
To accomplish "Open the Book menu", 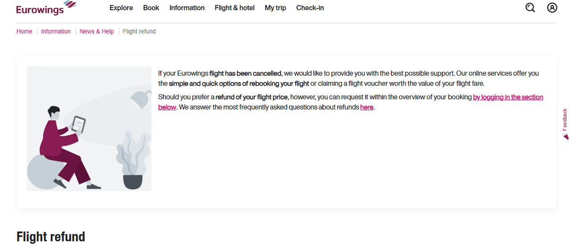I will pos(151,8).
